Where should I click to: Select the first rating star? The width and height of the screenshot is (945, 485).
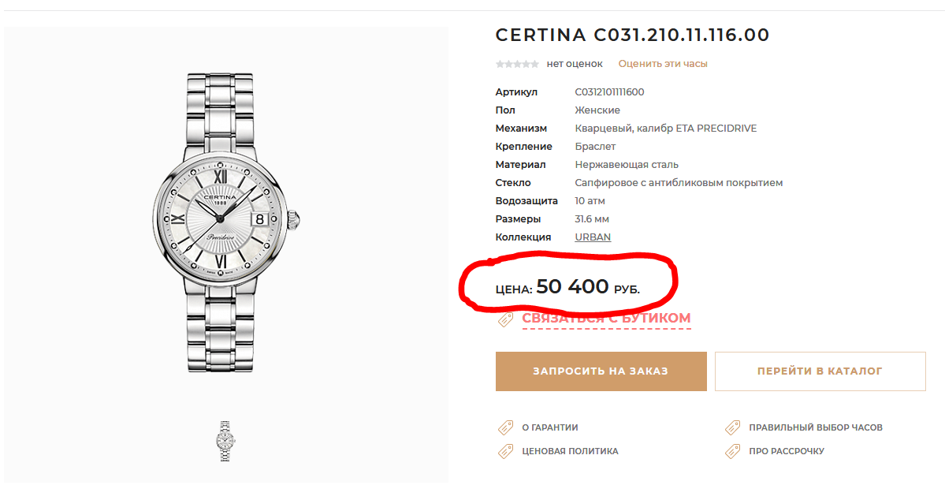(x=500, y=64)
